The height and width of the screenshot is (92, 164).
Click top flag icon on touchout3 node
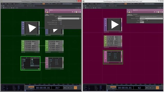pyautogui.click(x=47, y=58)
